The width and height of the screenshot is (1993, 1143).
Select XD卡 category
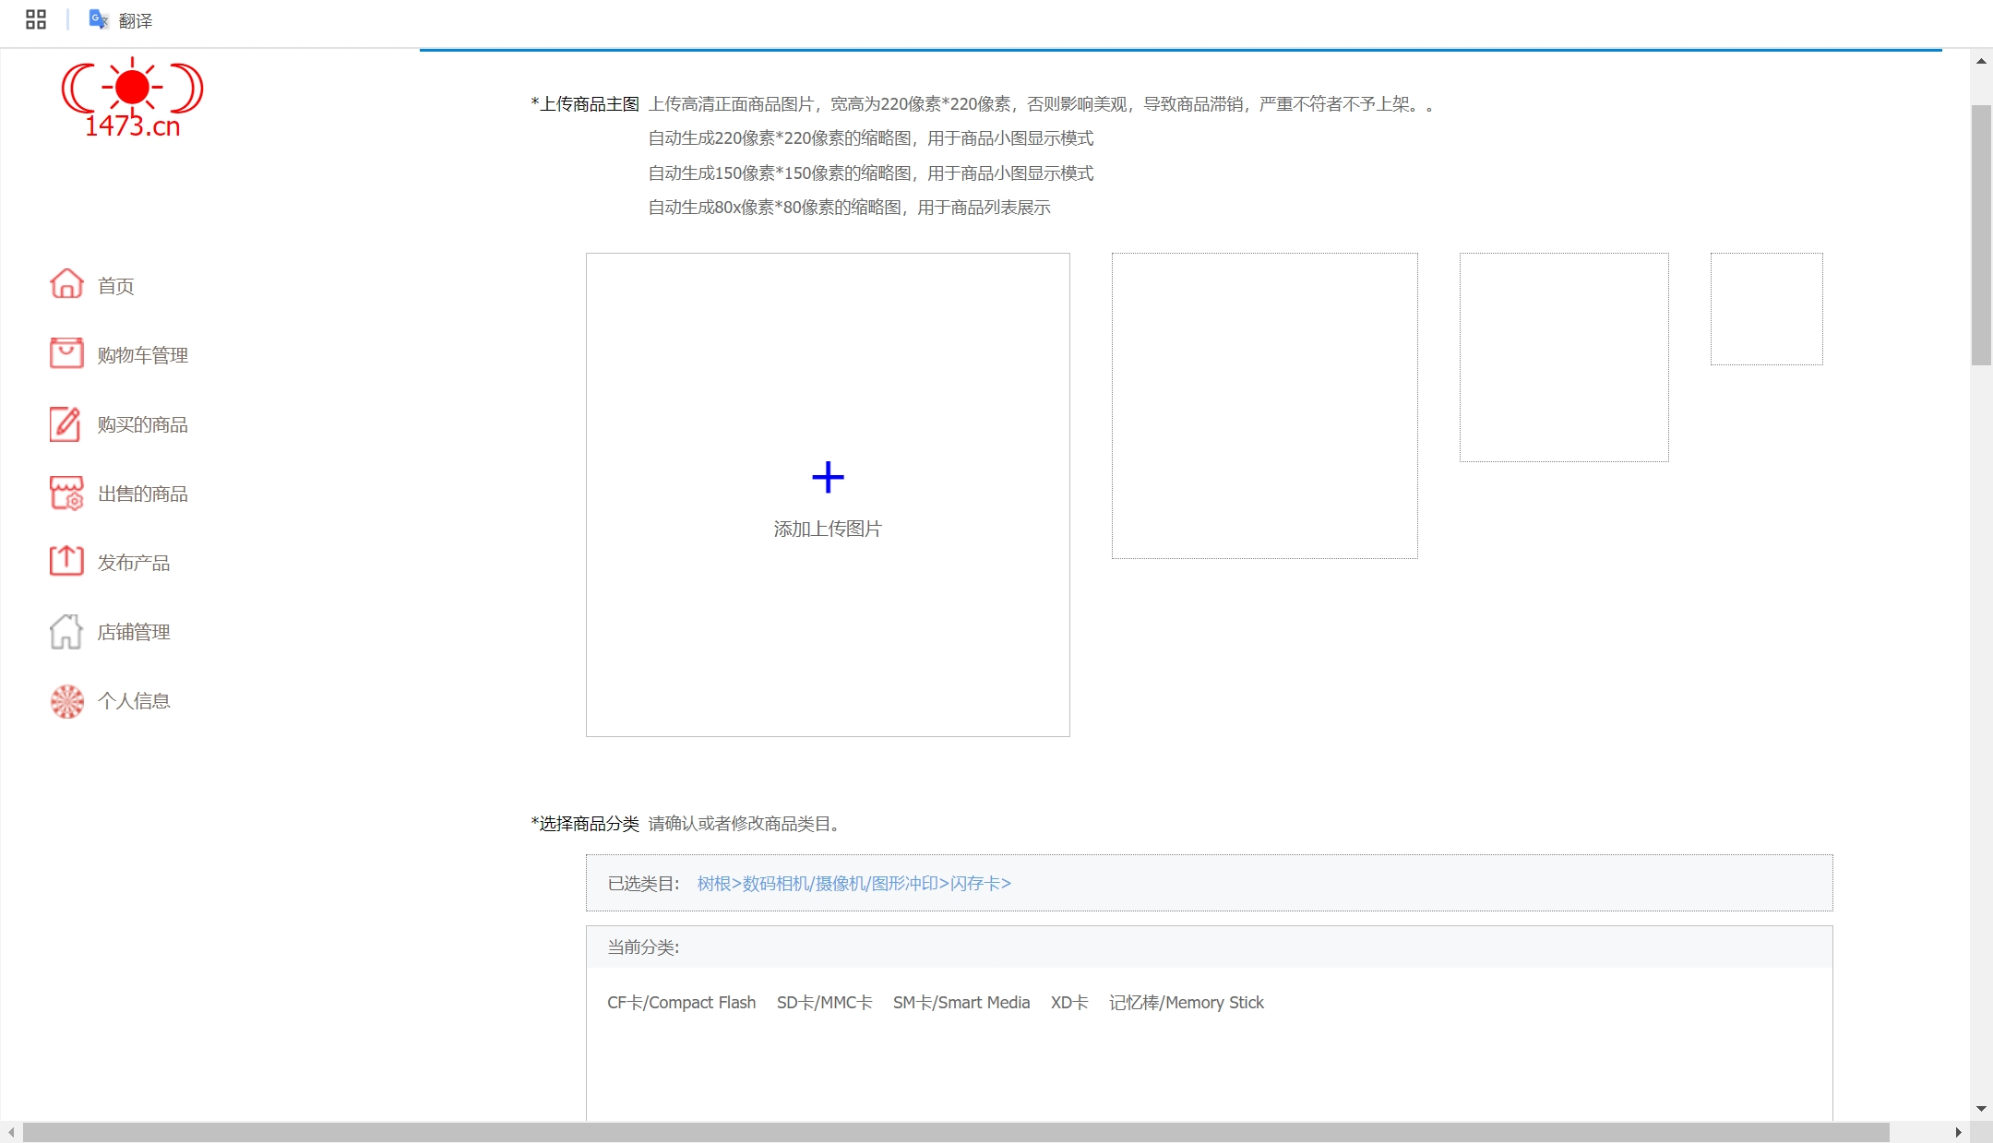click(x=1069, y=1003)
